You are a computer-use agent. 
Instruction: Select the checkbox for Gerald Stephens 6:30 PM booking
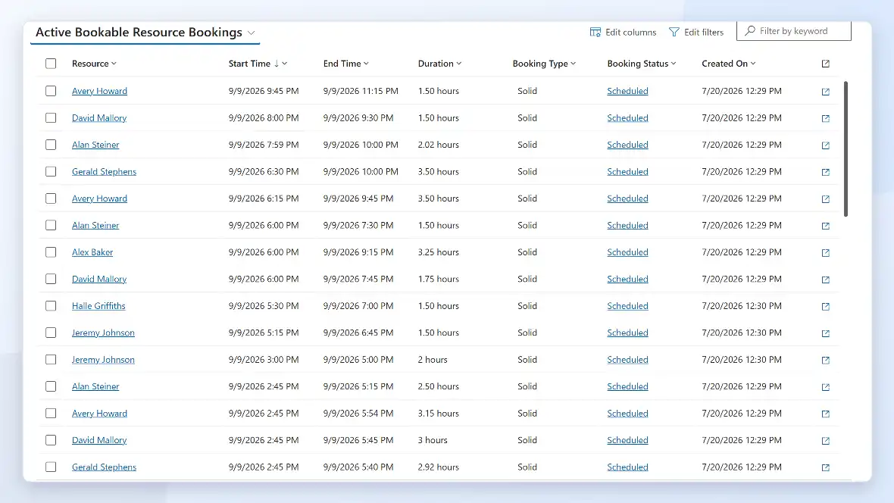[x=51, y=171]
